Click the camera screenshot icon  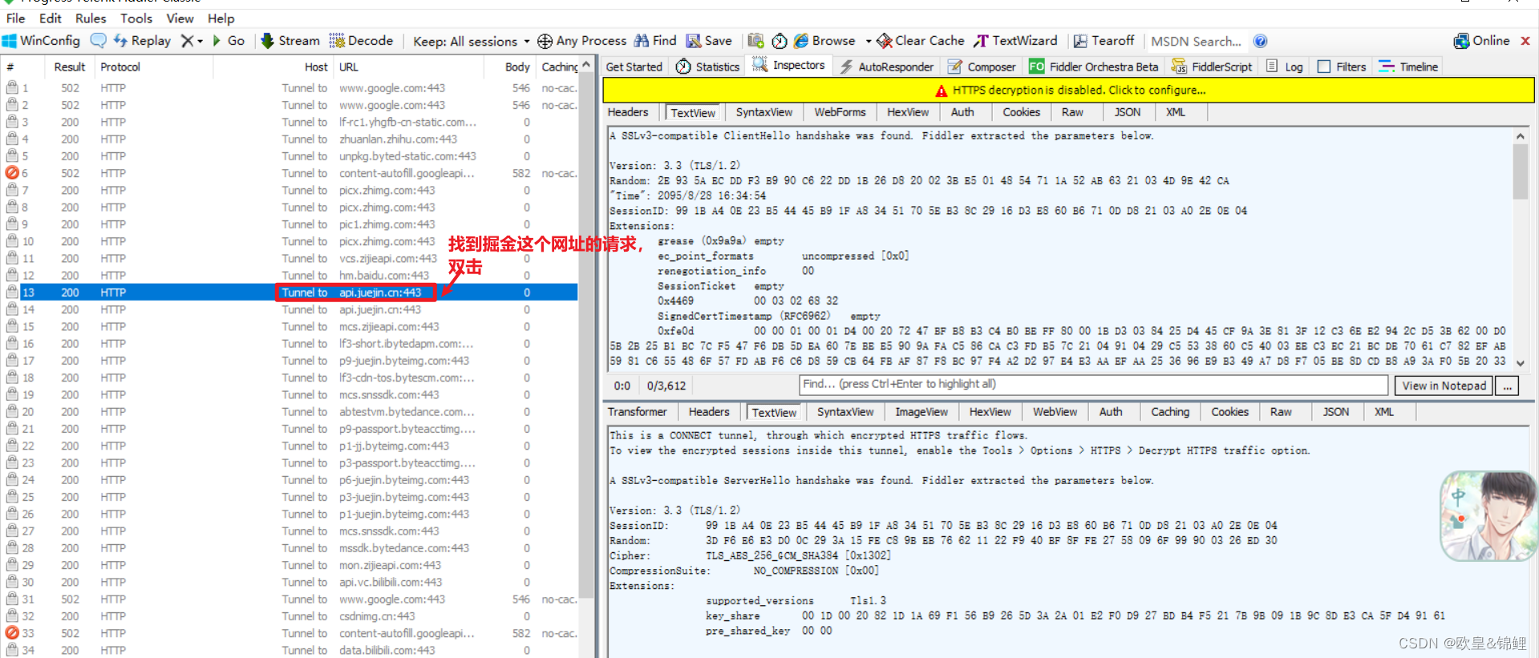(x=755, y=41)
